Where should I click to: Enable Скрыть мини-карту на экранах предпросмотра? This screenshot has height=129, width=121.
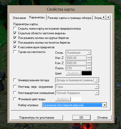(15, 28)
